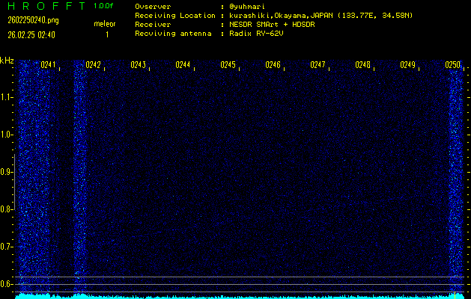The height and width of the screenshot is (299, 471).
Task: Click the meteor label
Action: pyautogui.click(x=105, y=24)
